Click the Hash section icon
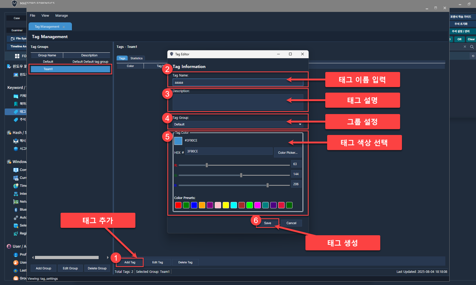Image resolution: width=476 pixels, height=285 pixels. tap(9, 133)
